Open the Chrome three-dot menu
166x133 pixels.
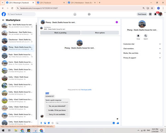163,8
